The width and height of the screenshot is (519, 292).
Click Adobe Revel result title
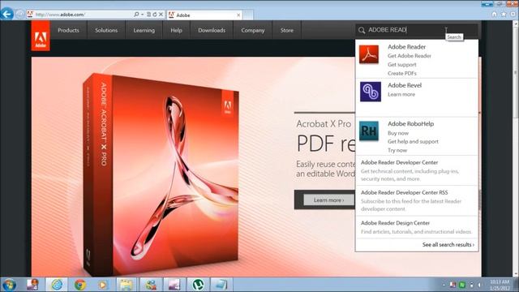[x=405, y=85]
